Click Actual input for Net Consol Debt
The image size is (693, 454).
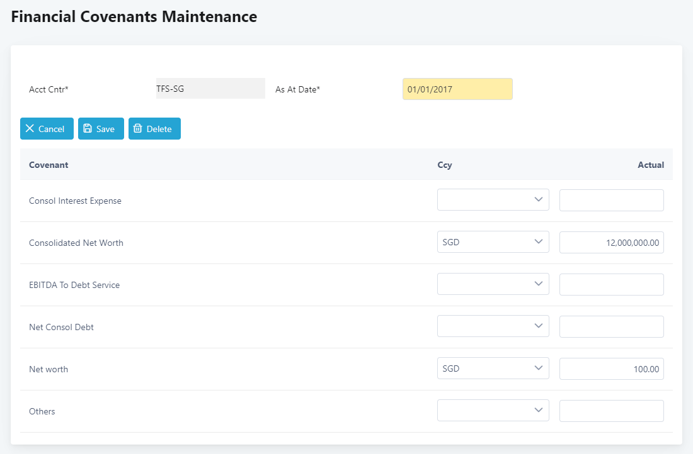pyautogui.click(x=611, y=326)
